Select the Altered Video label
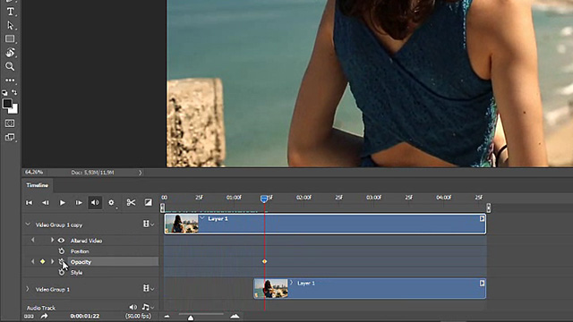Image resolution: width=573 pixels, height=322 pixels. pyautogui.click(x=86, y=241)
